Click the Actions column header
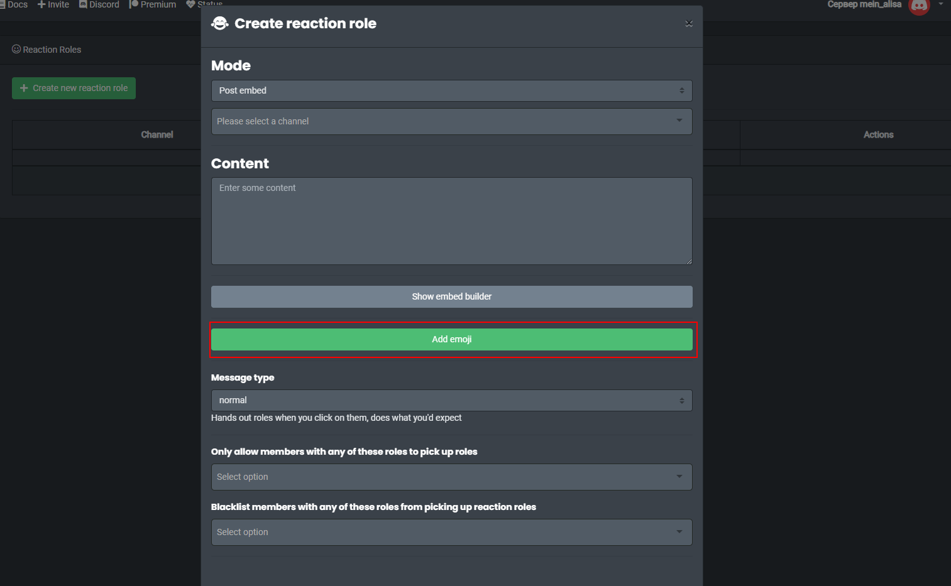The width and height of the screenshot is (951, 586). [878, 134]
